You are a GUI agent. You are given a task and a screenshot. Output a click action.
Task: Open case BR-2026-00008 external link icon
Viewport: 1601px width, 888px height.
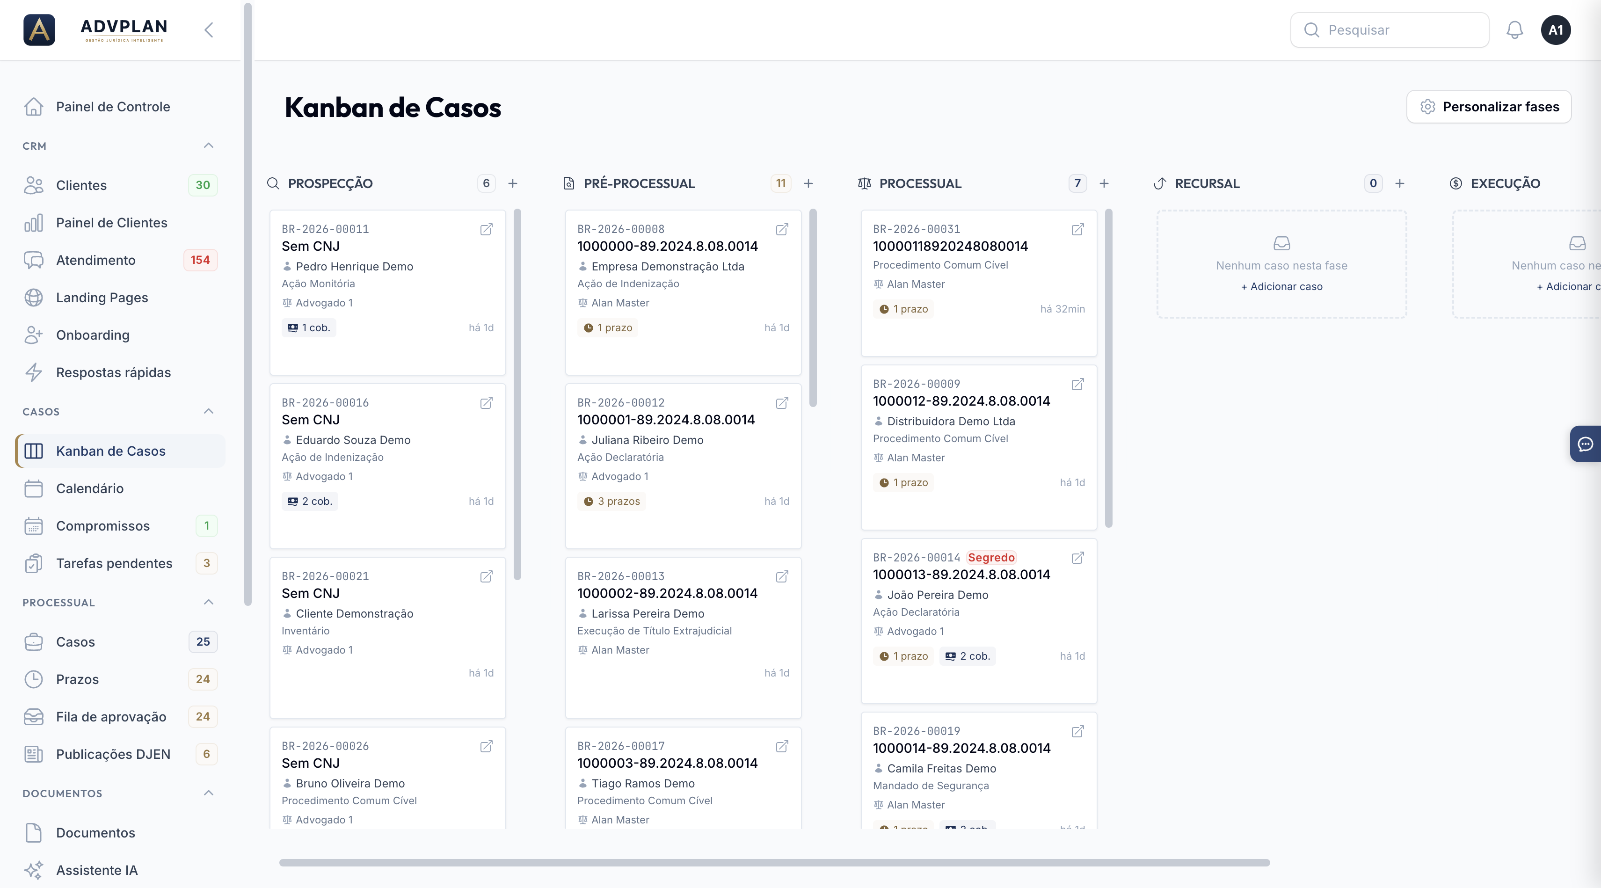click(x=782, y=229)
